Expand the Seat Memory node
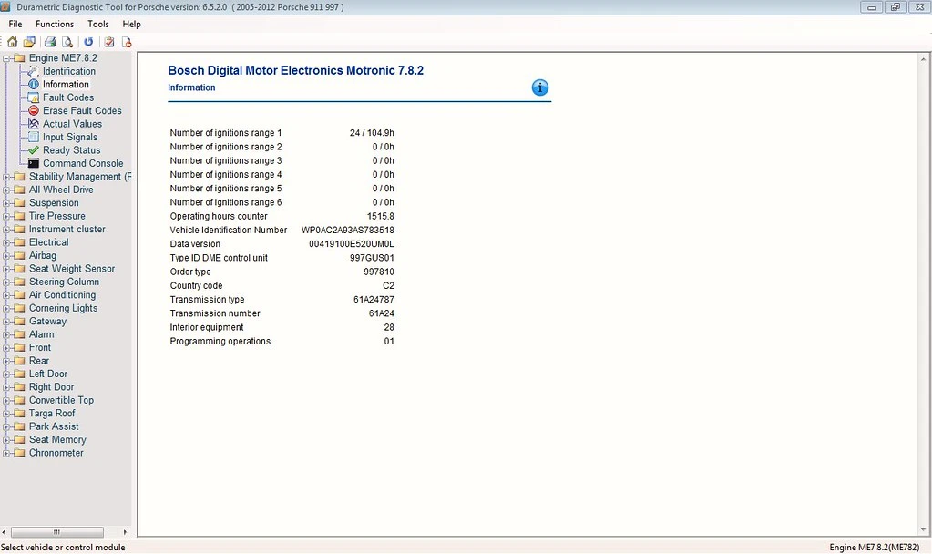 pyautogui.click(x=6, y=440)
